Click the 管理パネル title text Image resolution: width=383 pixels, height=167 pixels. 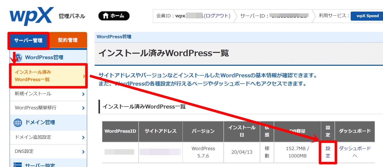(x=72, y=16)
